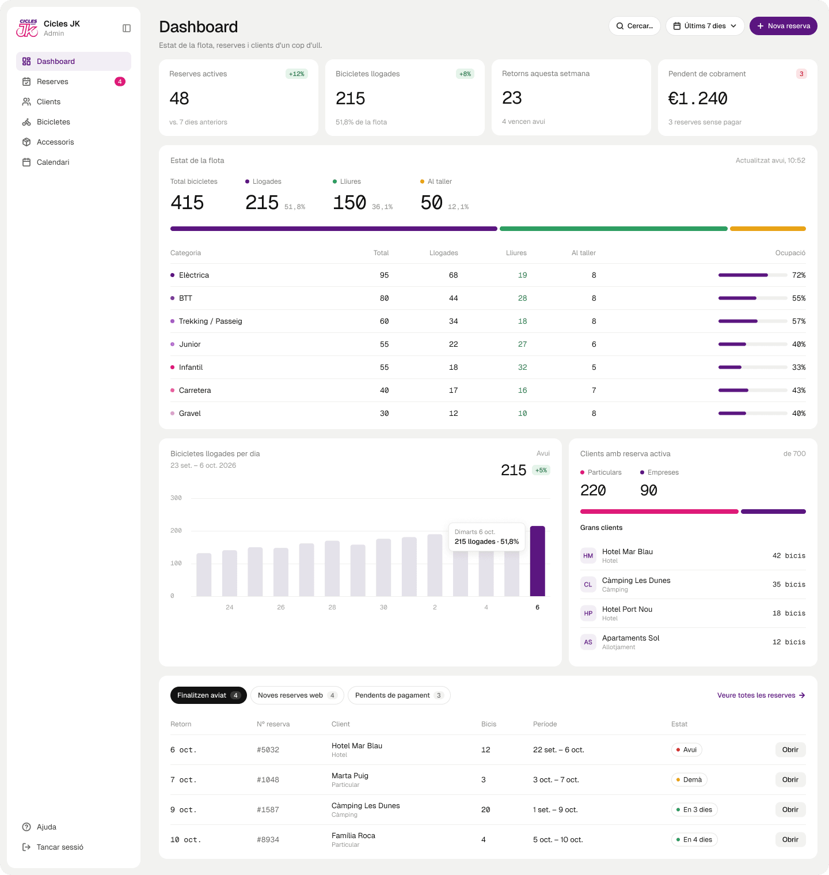Click the Cercar search field
Image resolution: width=829 pixels, height=875 pixels.
634,26
